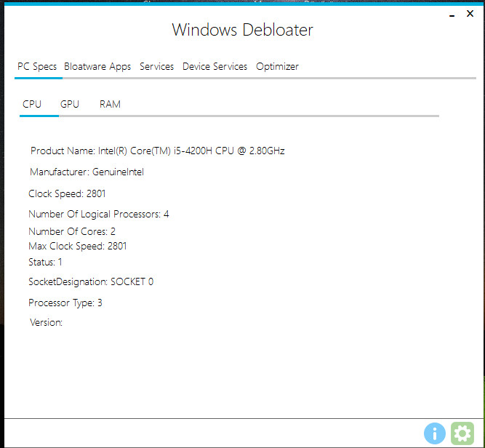The height and width of the screenshot is (448, 485).
Task: Select the Manufacturer: GenuineIntel text
Action: 87,172
